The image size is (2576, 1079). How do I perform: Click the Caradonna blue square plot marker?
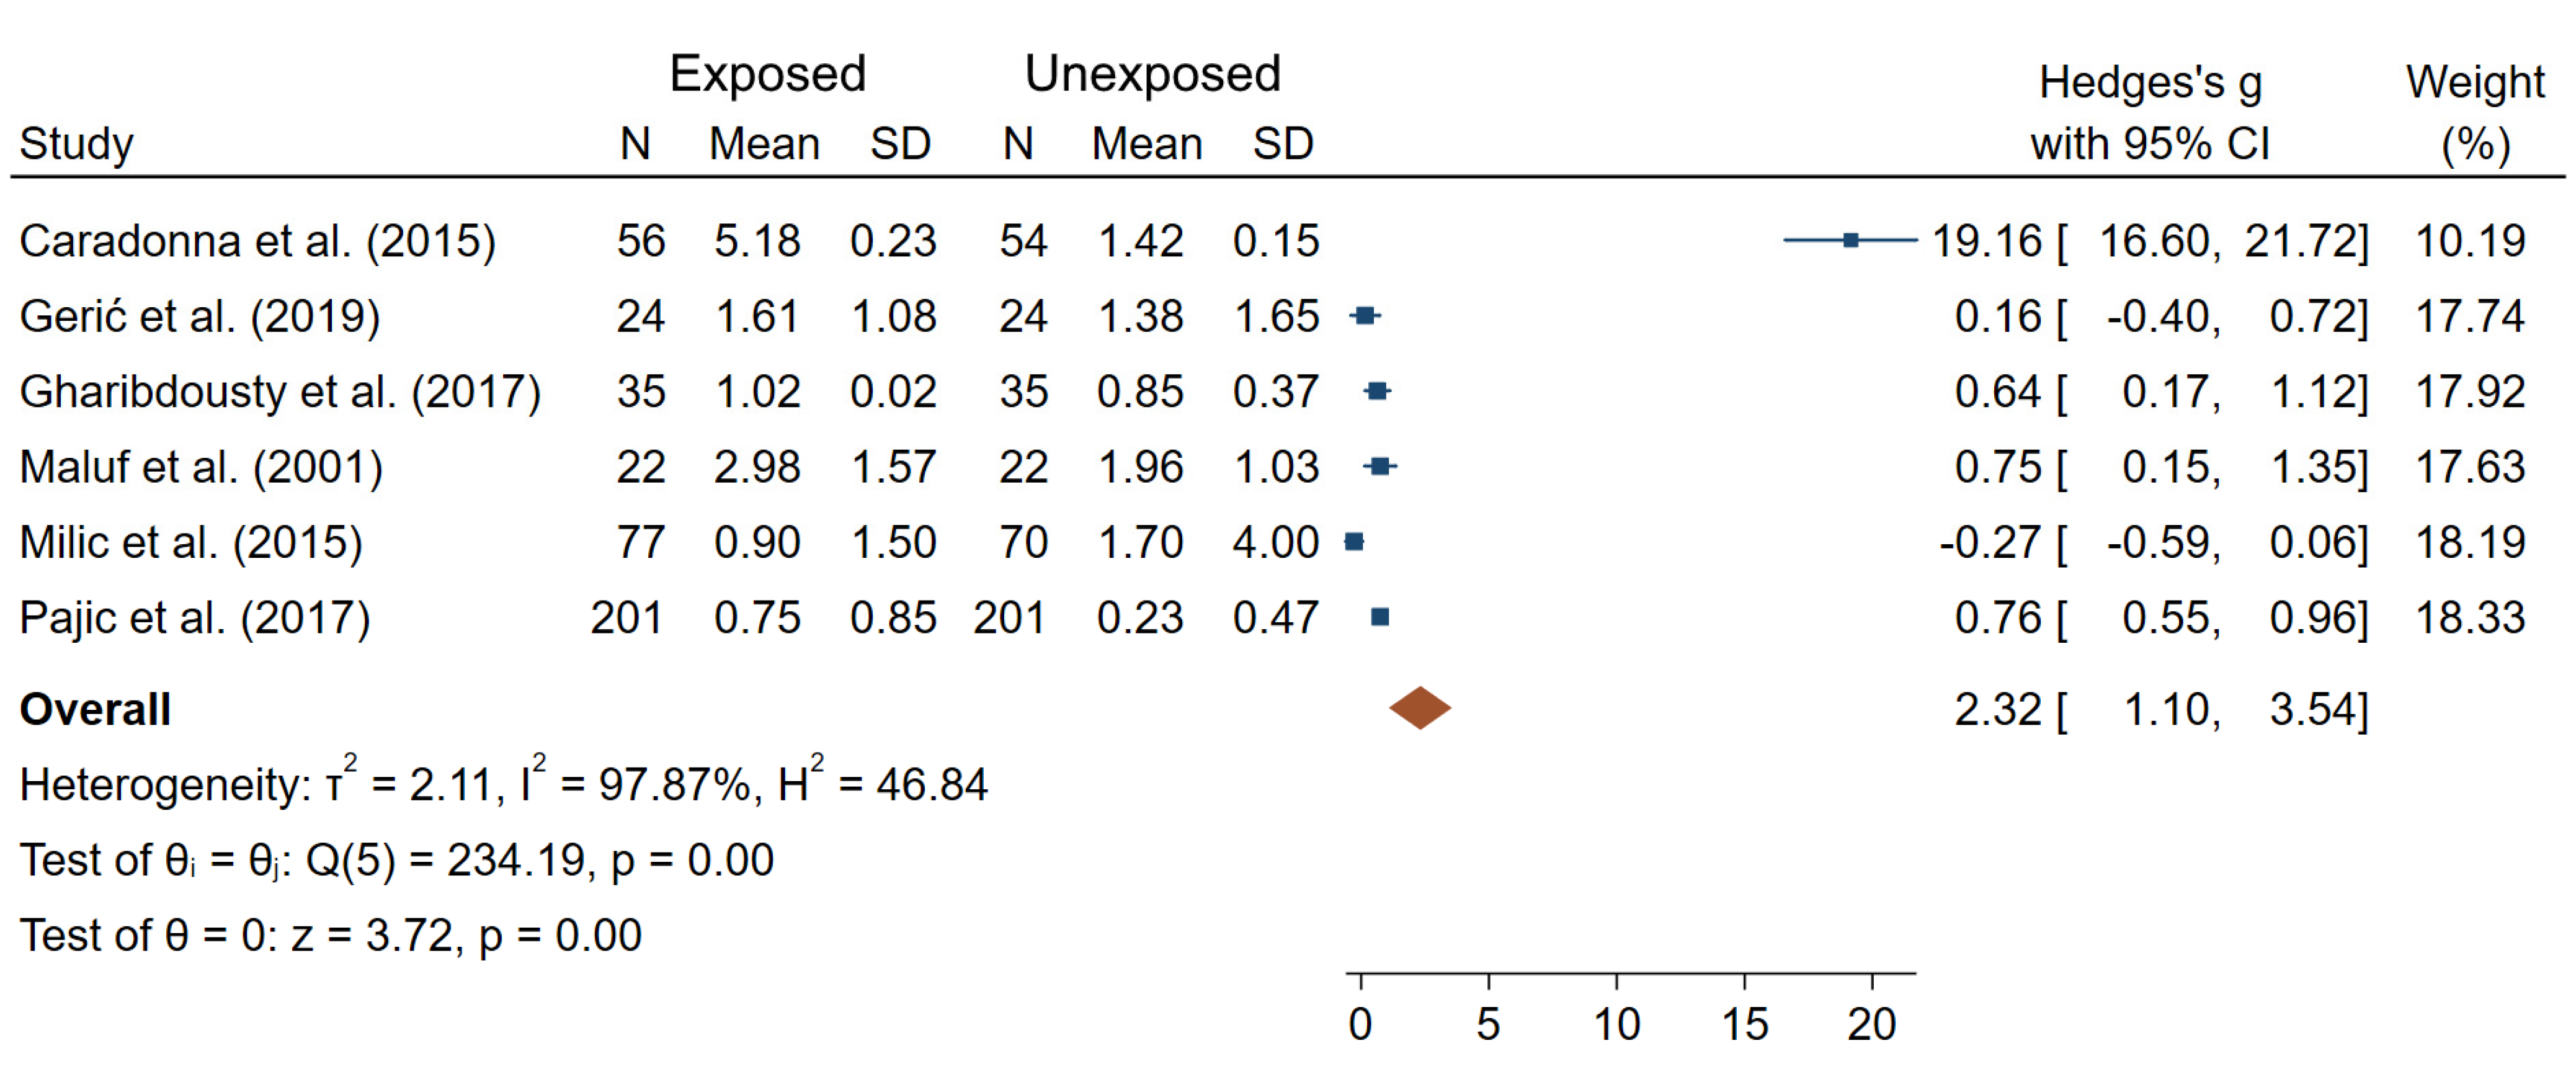[1850, 240]
